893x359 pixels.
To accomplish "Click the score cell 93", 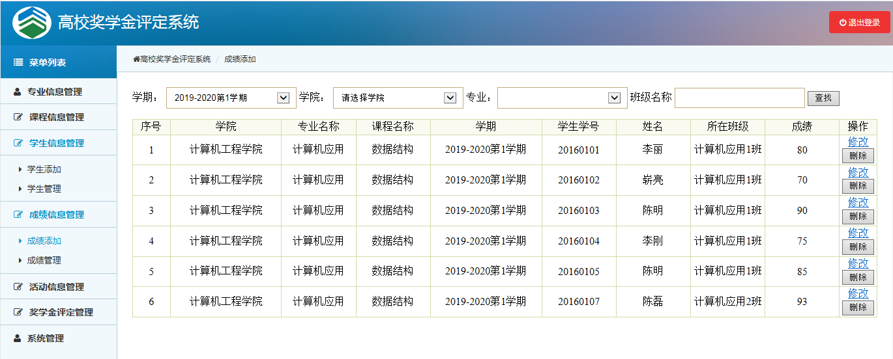I will pos(802,302).
